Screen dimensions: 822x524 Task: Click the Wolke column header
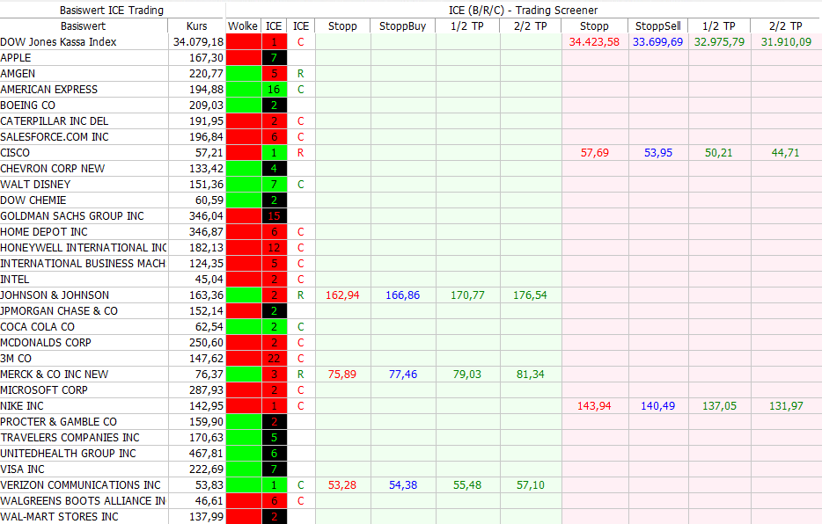[x=243, y=26]
